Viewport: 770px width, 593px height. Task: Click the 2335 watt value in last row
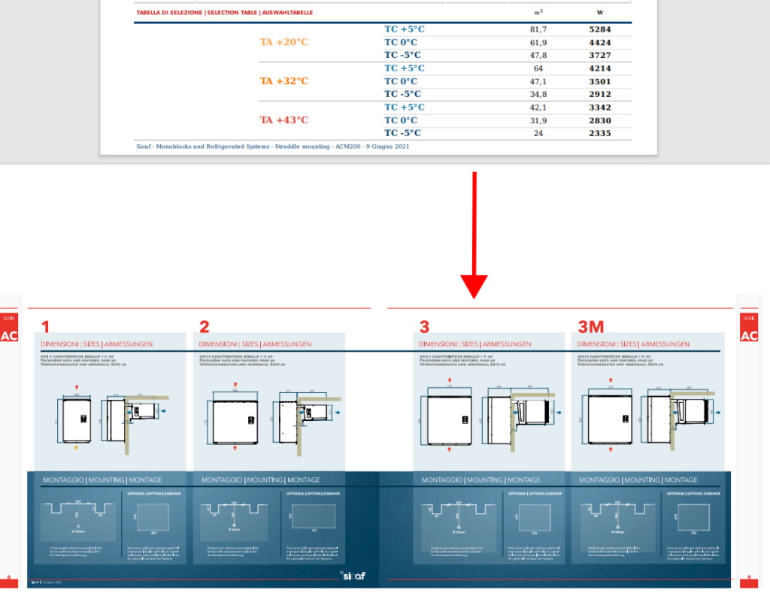pos(599,134)
